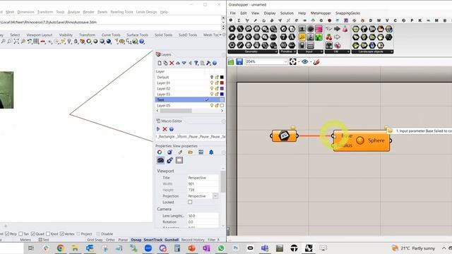Screen dimensions: 452x254
Task: Check the Disable osnap checkbox
Action: [x=98, y=234]
